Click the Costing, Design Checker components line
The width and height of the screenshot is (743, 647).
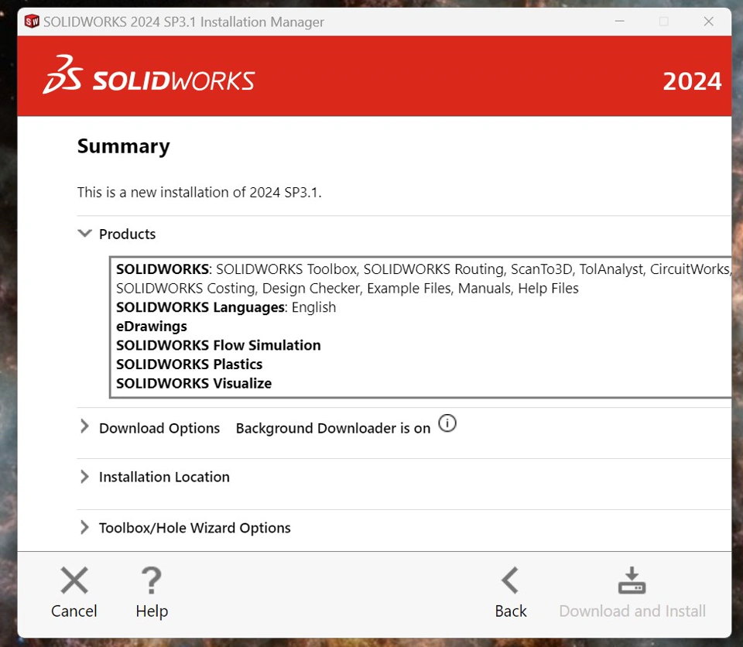point(348,288)
